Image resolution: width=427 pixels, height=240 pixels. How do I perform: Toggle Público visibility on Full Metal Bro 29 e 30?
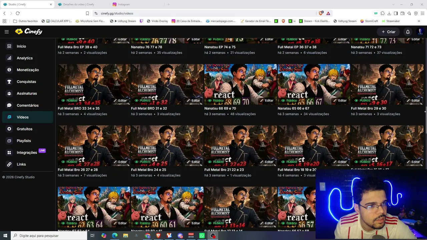coord(363,100)
